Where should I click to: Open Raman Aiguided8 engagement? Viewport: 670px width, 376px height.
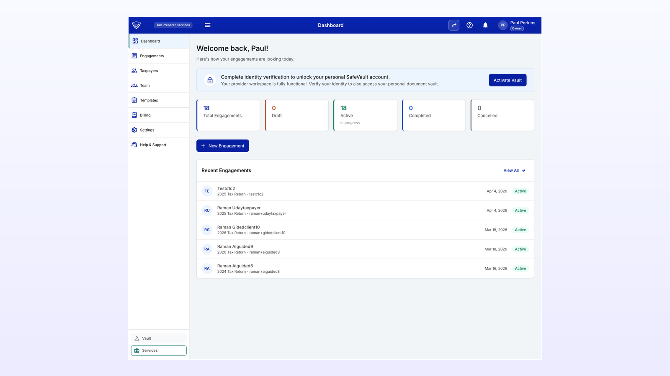[365, 269]
